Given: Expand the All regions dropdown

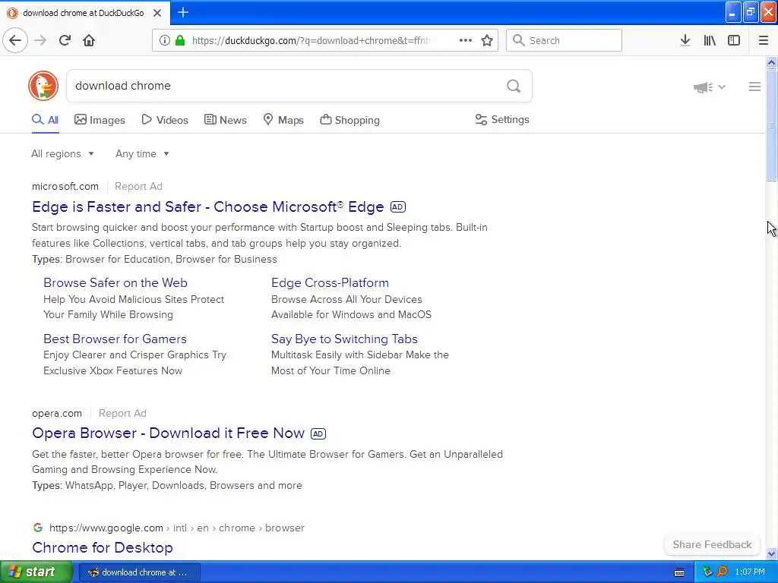Looking at the screenshot, I should point(62,153).
